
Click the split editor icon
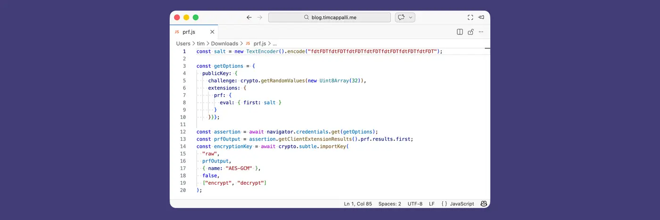[x=460, y=32]
